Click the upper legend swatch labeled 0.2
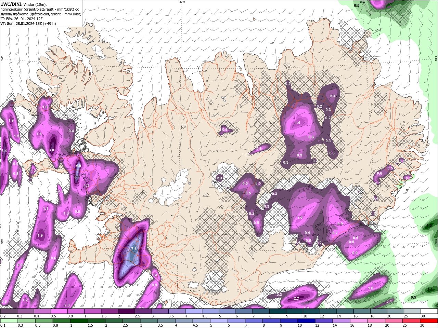 coord(9,311)
